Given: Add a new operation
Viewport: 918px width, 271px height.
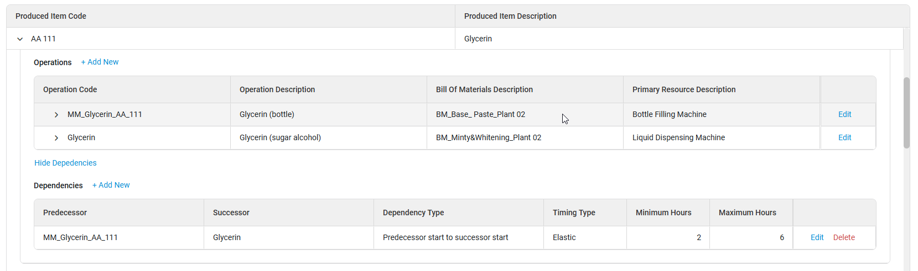Looking at the screenshot, I should click(100, 62).
